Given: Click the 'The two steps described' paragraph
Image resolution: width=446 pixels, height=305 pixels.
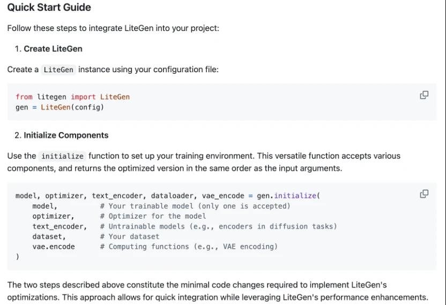Looking at the screenshot, I should coord(218,291).
